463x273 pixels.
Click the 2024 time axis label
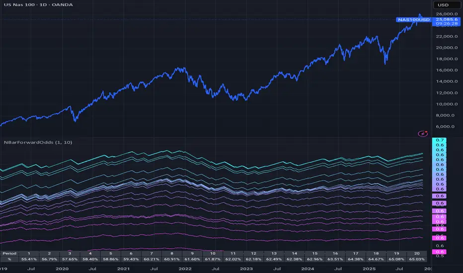pos(308,269)
